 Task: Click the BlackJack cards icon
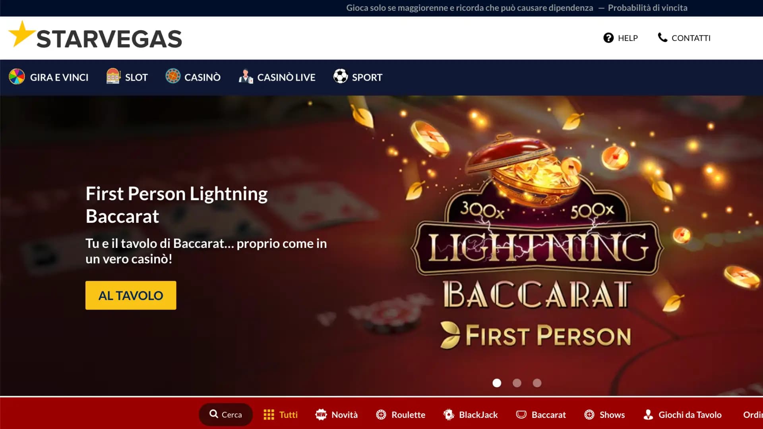pos(449,415)
